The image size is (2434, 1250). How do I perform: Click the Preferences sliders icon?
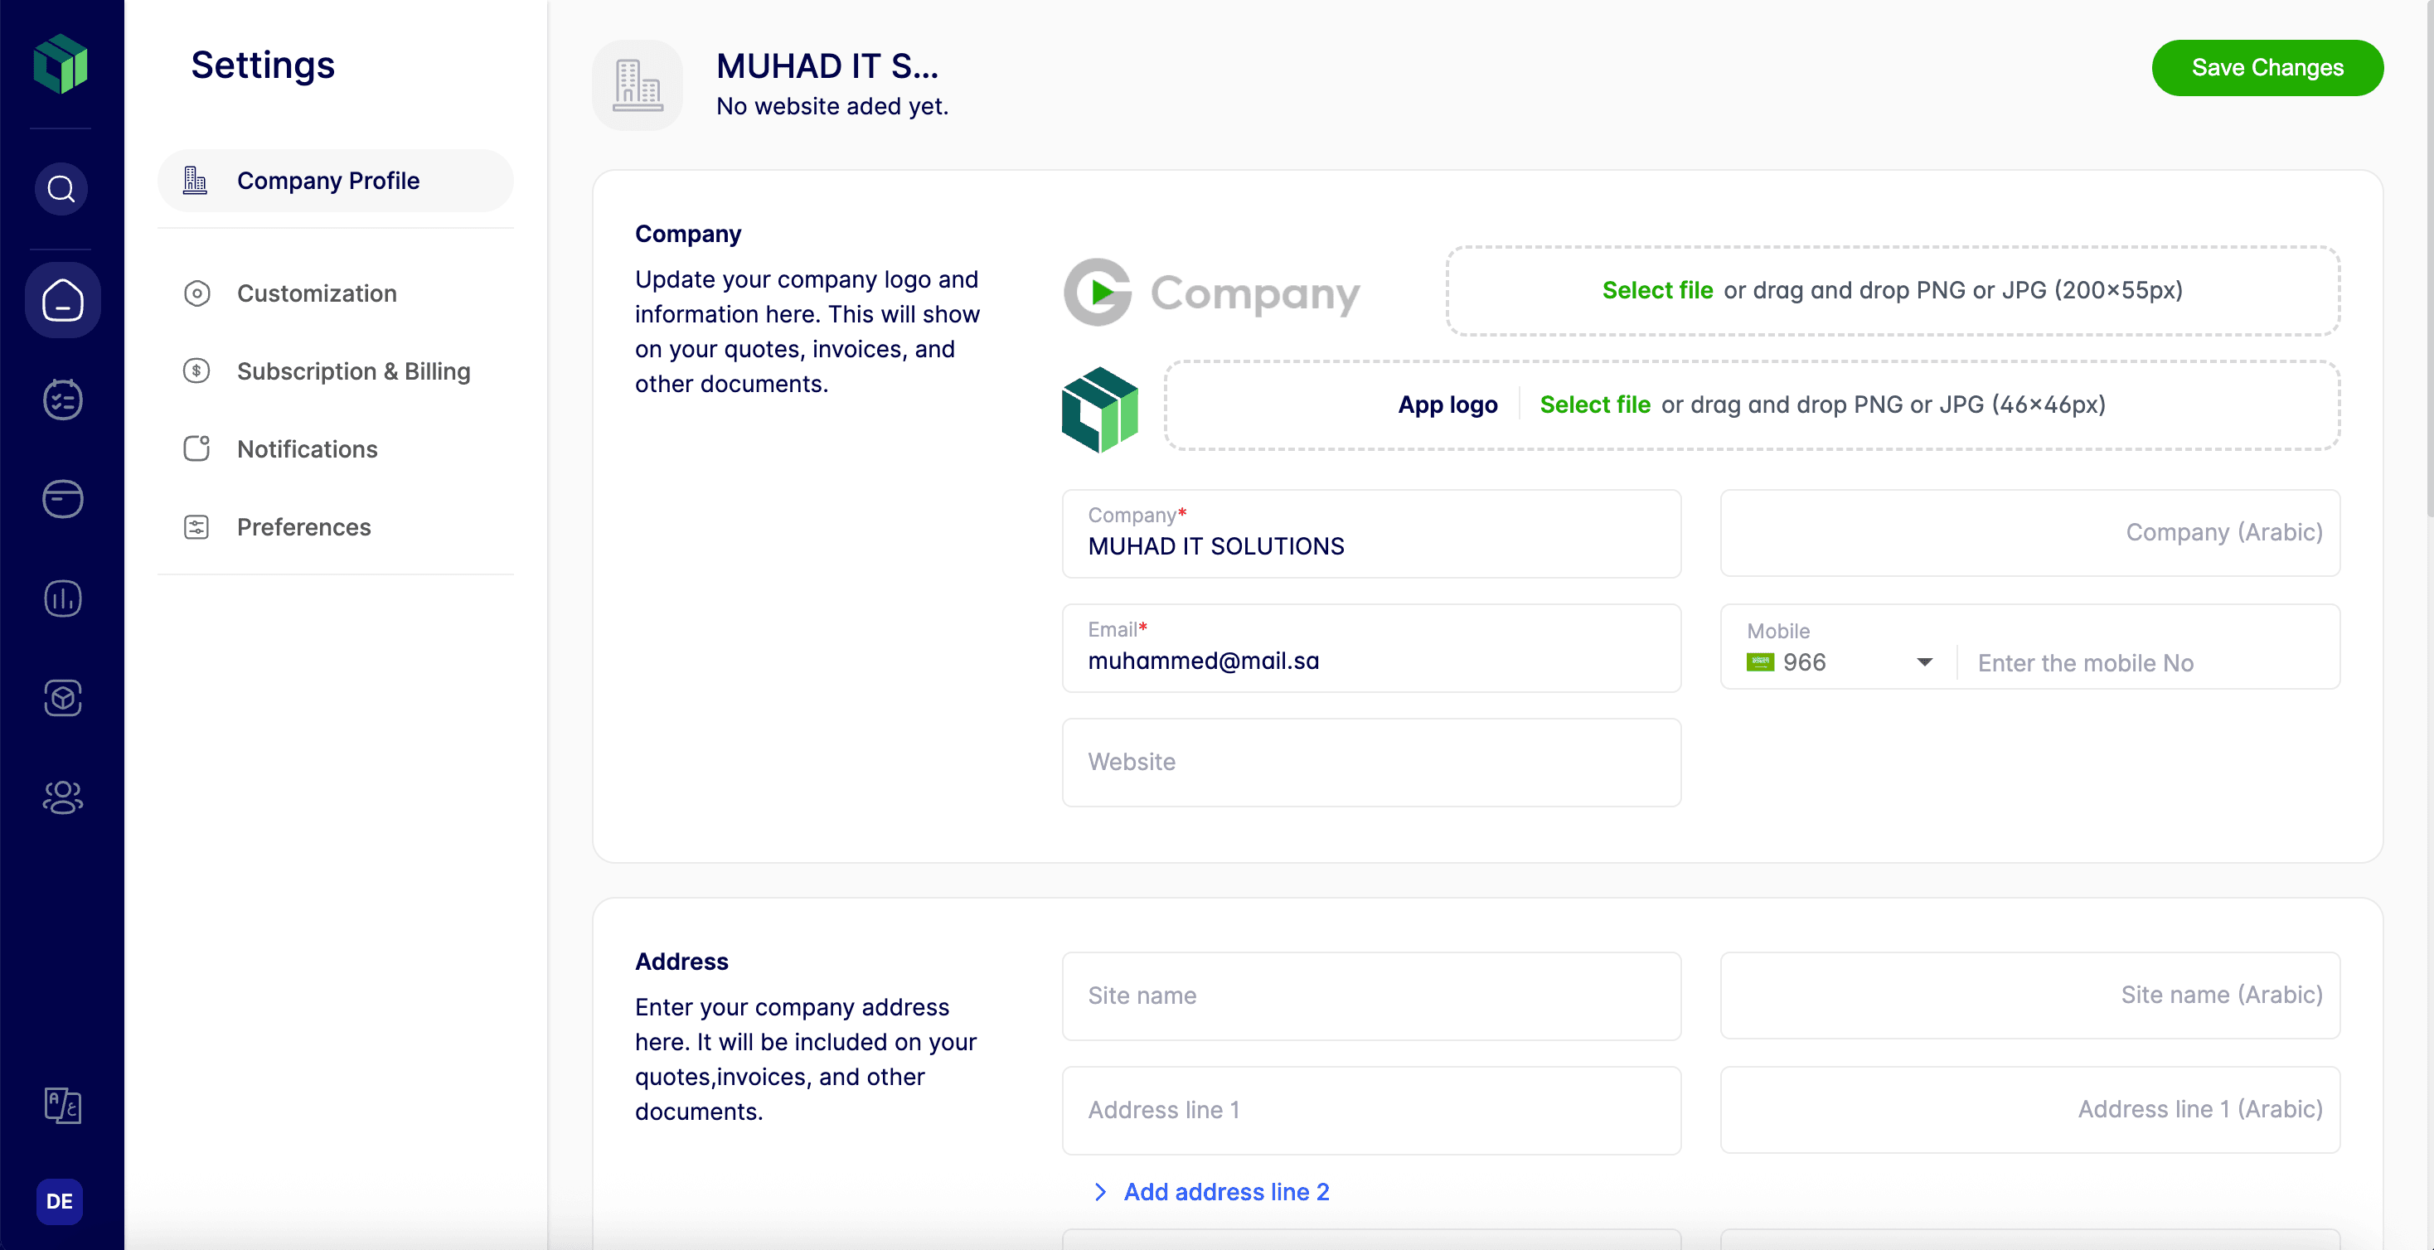coord(196,527)
